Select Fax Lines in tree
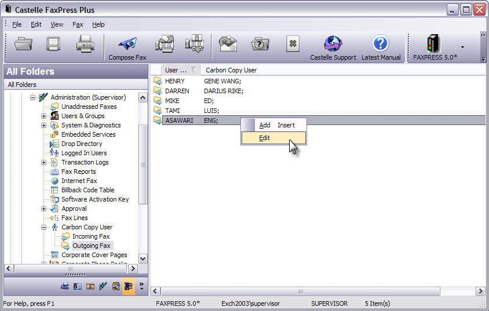This screenshot has width=489, height=311. (75, 218)
